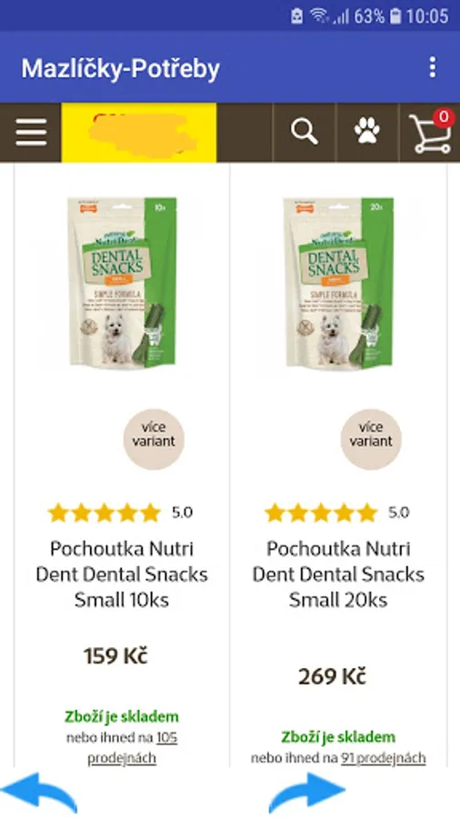Image resolution: width=460 pixels, height=818 pixels.
Task: Open the 10ks Dental Snacks product image
Action: [122, 283]
